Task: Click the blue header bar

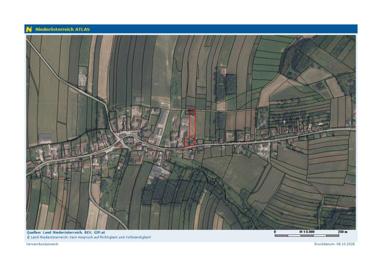Action: pos(191,29)
